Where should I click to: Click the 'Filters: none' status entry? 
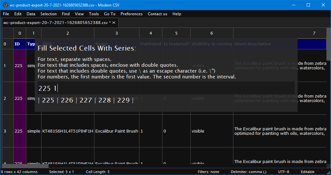click(208, 172)
